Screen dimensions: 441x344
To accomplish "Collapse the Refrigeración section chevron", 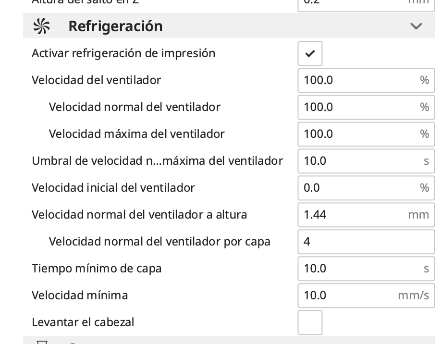I will [x=416, y=26].
